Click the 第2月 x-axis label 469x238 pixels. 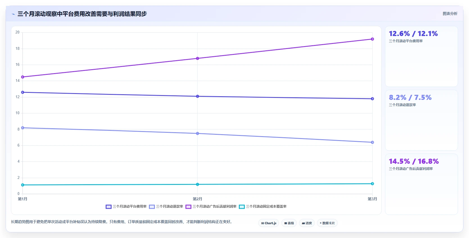198,199
